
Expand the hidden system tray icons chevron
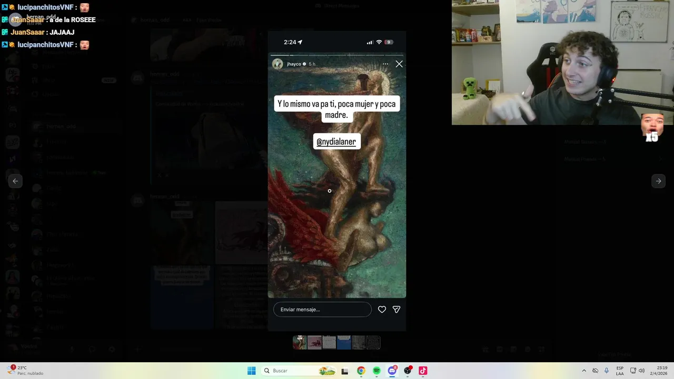tap(583, 371)
